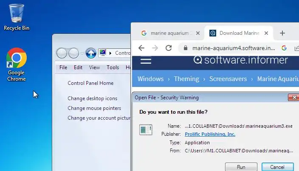This screenshot has height=171, width=299.
Task: Click Cancel in Security Warning dialog
Action: [x=277, y=167]
